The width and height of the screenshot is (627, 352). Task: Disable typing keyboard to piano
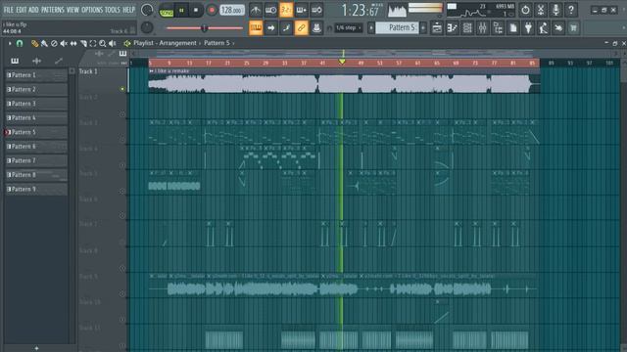(x=256, y=28)
